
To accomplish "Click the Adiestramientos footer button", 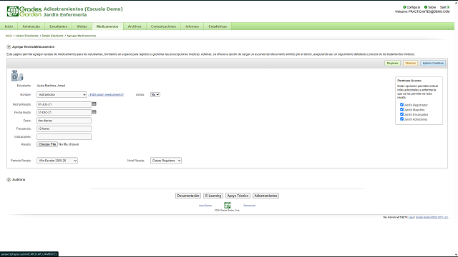I will point(265,196).
